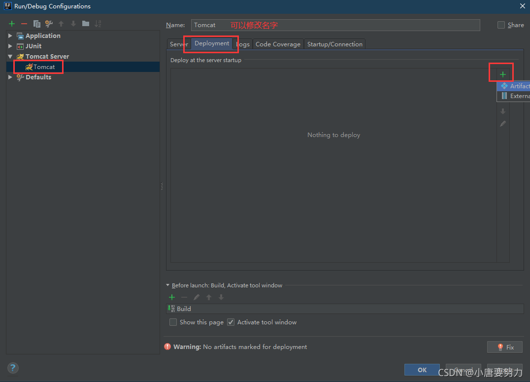
Task: Click the panel splitter handle
Action: point(162,186)
